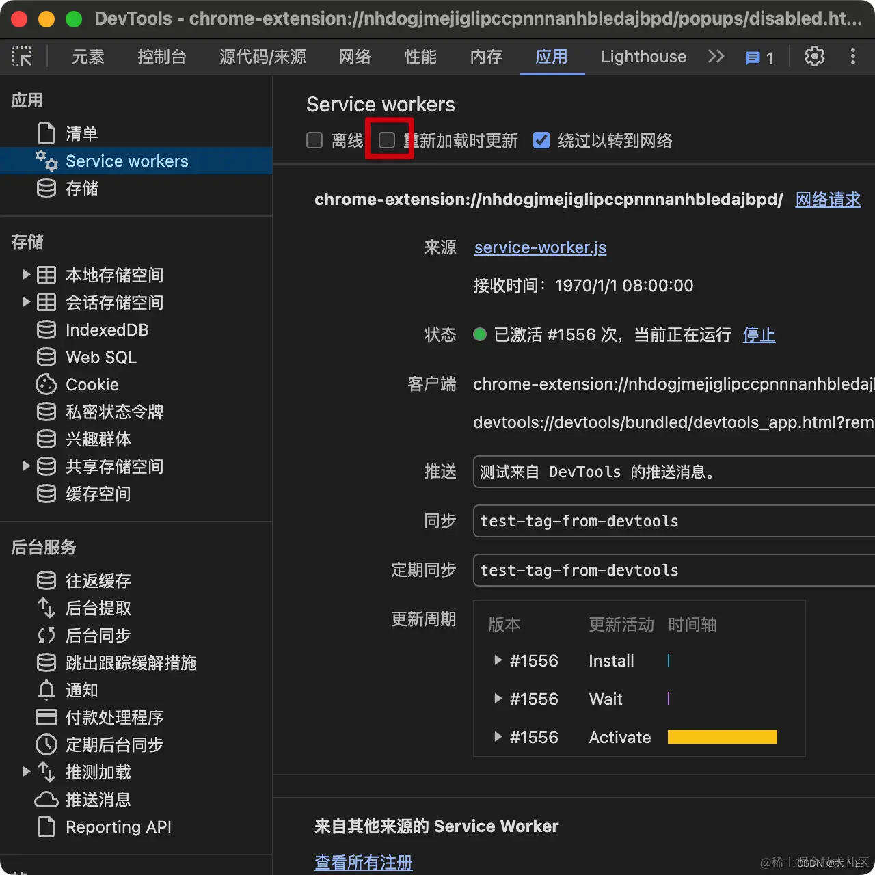Click the 定期后台同步 clock icon
Image resolution: width=875 pixels, height=875 pixels.
46,744
